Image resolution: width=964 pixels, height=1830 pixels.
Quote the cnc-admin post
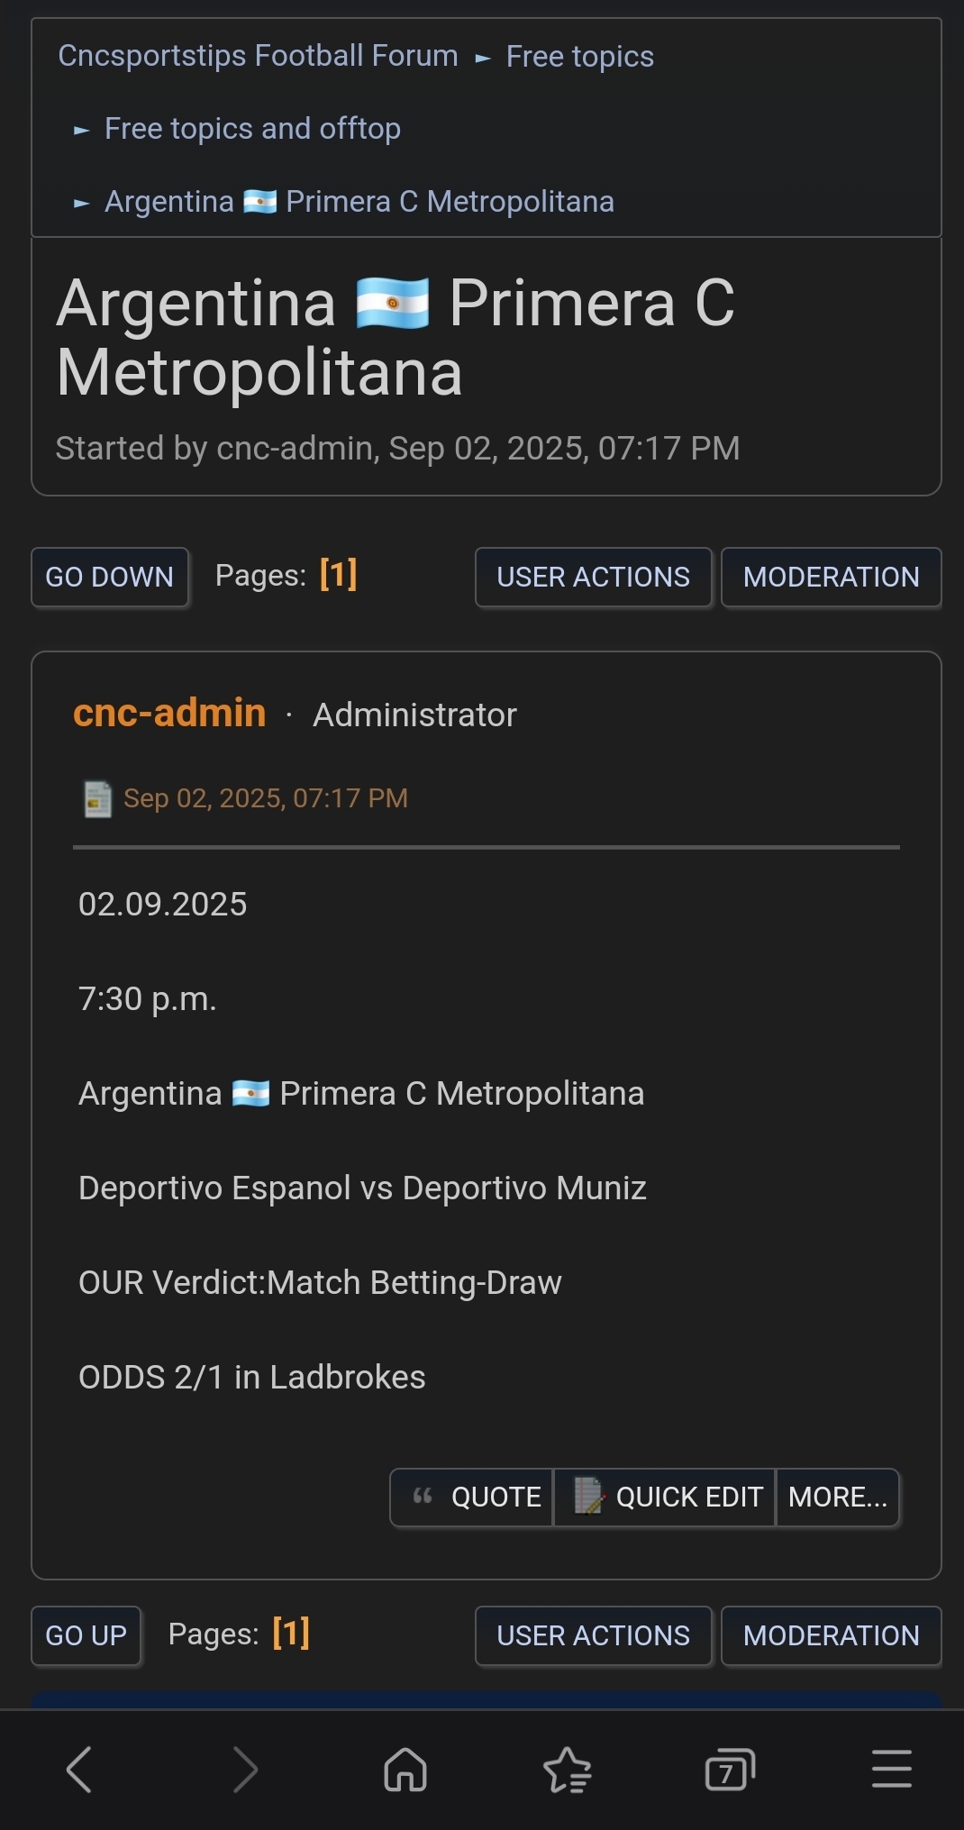point(475,1497)
